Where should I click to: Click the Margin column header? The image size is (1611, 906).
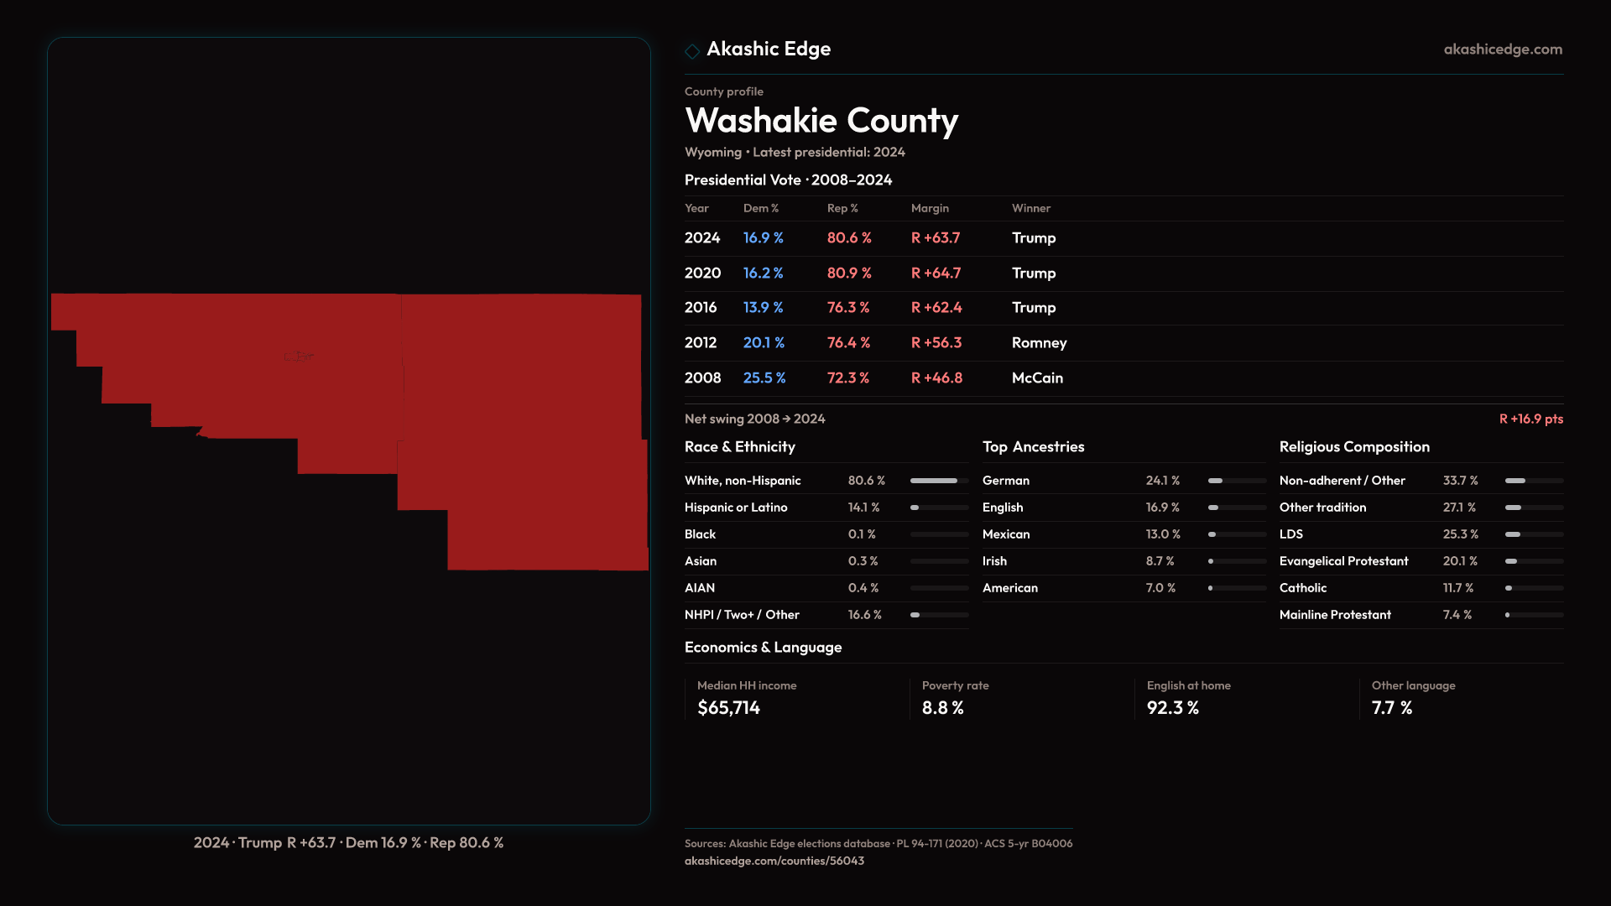point(930,208)
